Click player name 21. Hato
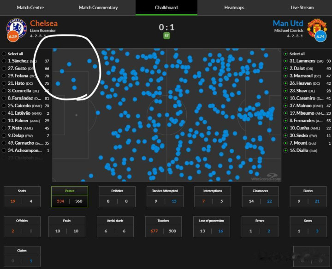 coord(16,83)
